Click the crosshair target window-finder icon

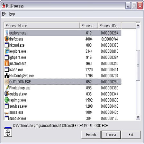tap(8, 132)
